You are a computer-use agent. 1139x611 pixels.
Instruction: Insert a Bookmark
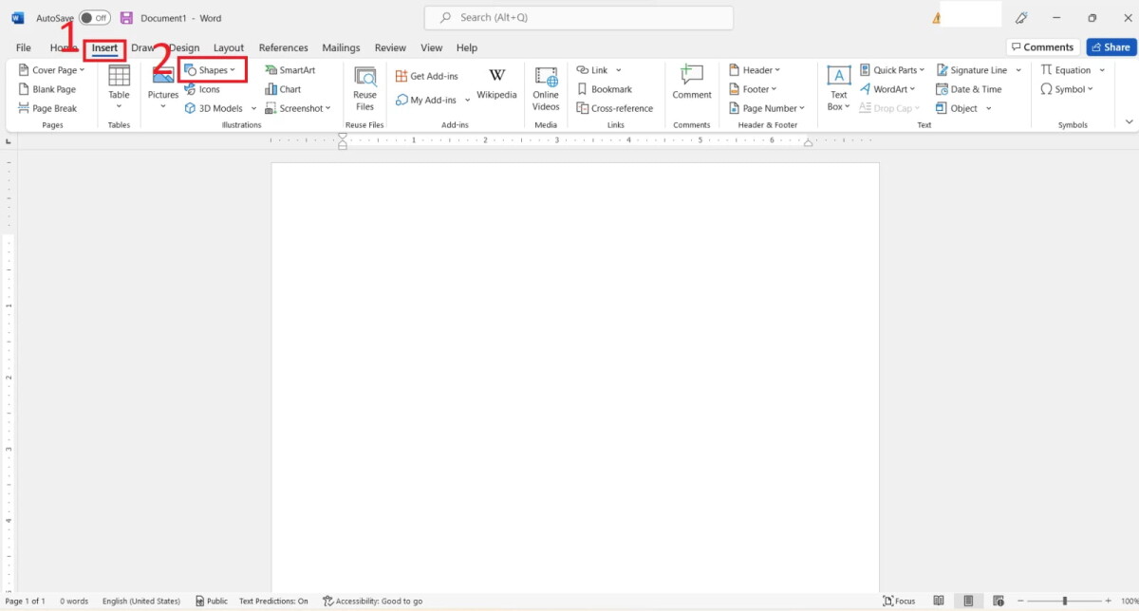pos(604,89)
